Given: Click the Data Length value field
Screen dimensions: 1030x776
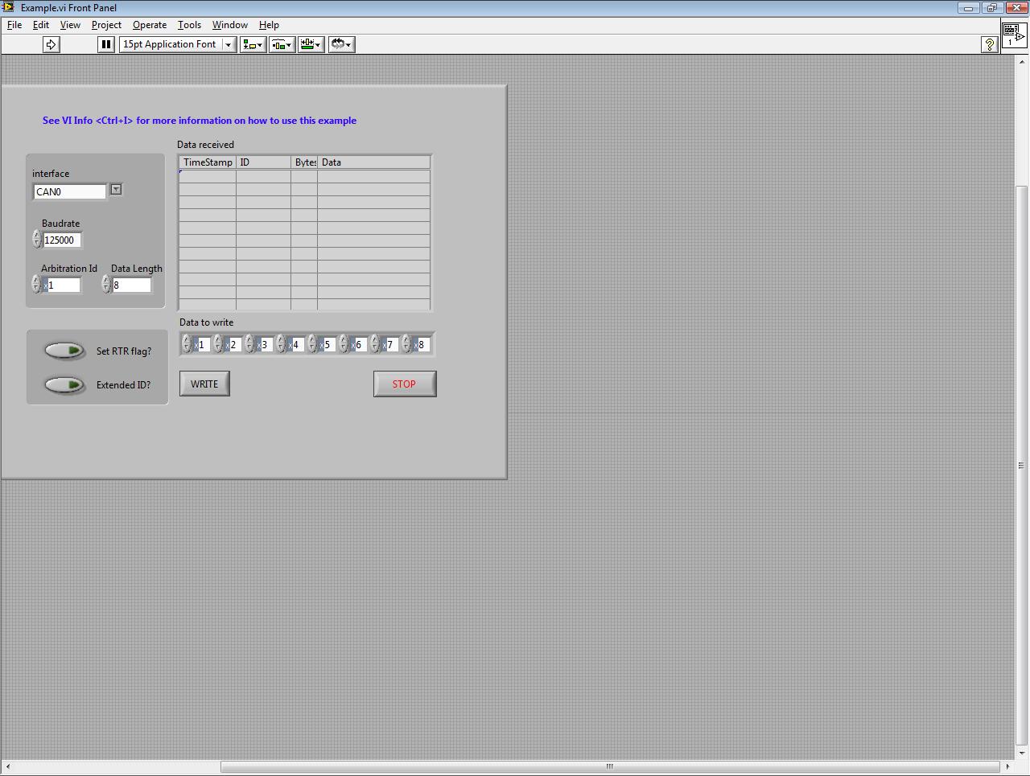Looking at the screenshot, I should pyautogui.click(x=131, y=285).
